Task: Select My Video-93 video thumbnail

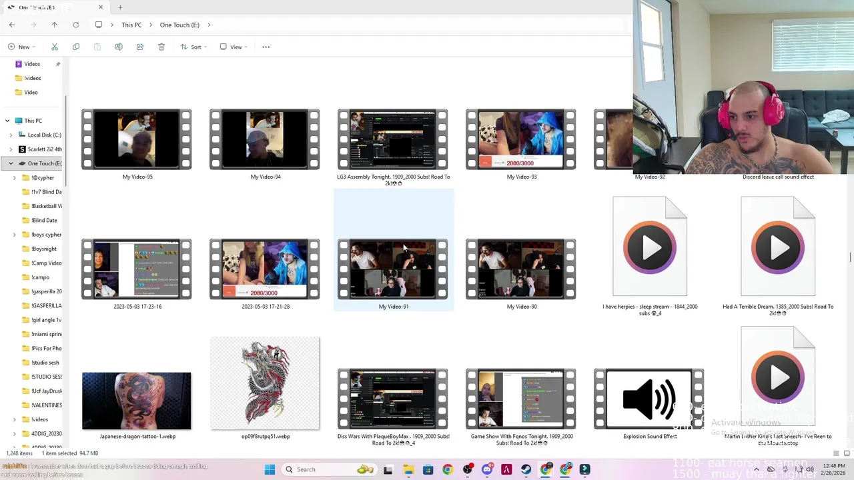Action: coord(521,139)
